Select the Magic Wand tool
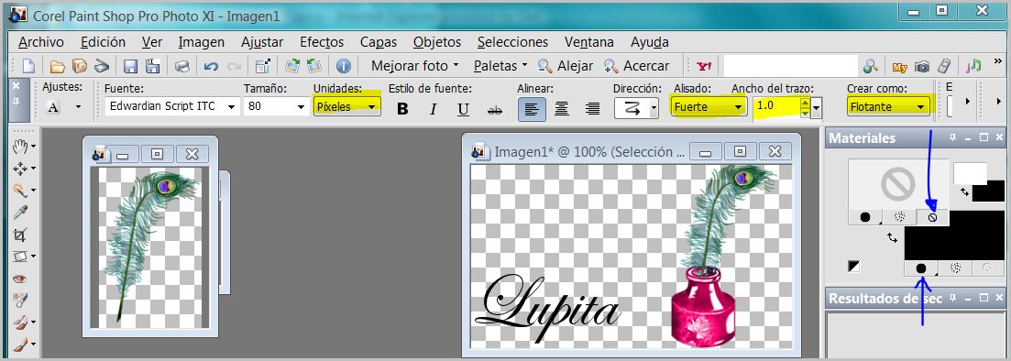 click(20, 191)
